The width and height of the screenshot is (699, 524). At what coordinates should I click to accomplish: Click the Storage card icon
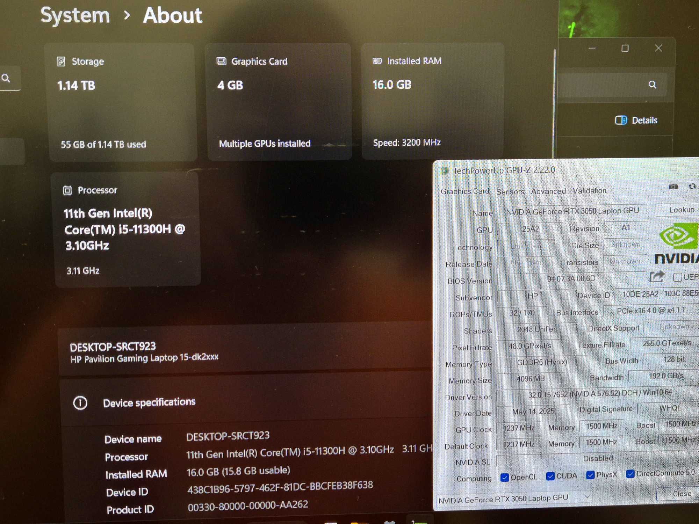coord(61,62)
